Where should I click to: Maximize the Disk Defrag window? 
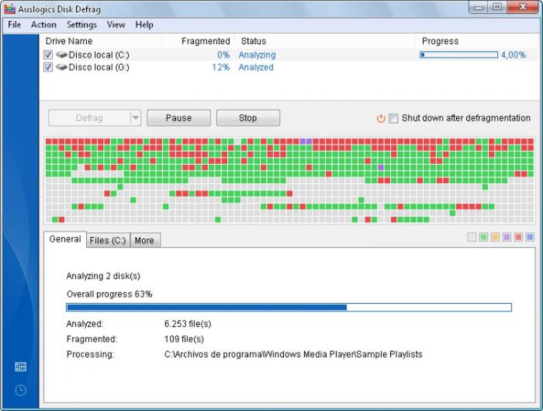[x=498, y=7]
